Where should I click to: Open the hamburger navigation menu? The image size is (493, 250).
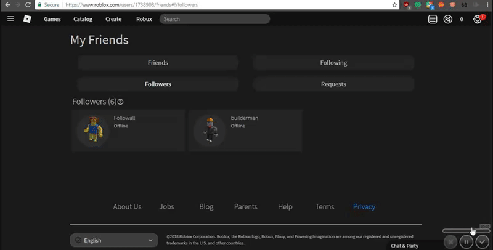tap(10, 18)
